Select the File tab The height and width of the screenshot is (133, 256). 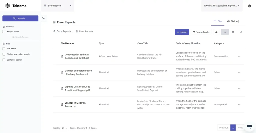[x=217, y=21]
